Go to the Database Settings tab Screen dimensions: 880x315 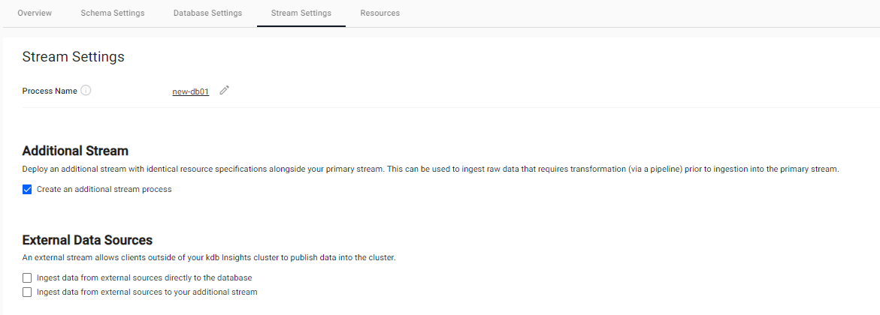pyautogui.click(x=207, y=13)
